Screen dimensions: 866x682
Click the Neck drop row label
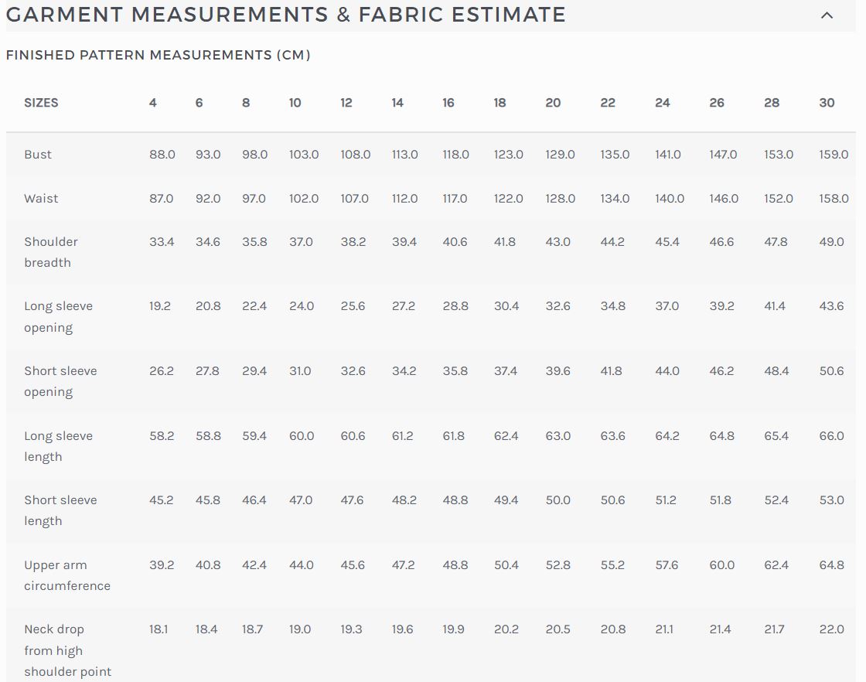pos(68,650)
